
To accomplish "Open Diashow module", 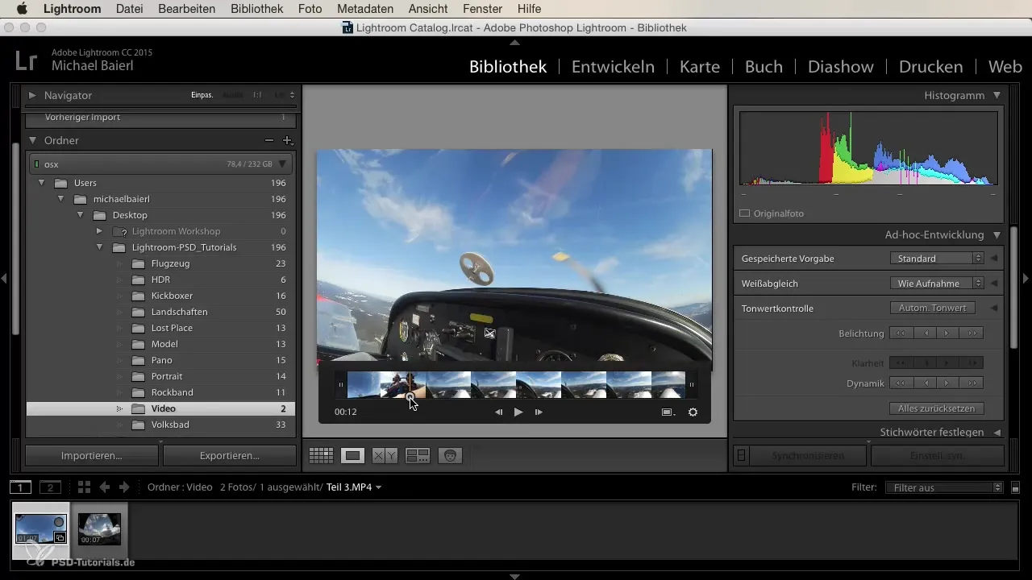I will pos(842,67).
